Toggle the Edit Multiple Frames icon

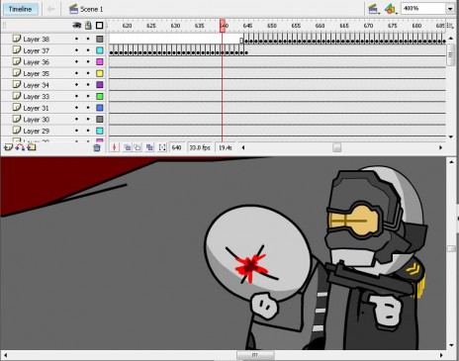pyautogui.click(x=149, y=147)
